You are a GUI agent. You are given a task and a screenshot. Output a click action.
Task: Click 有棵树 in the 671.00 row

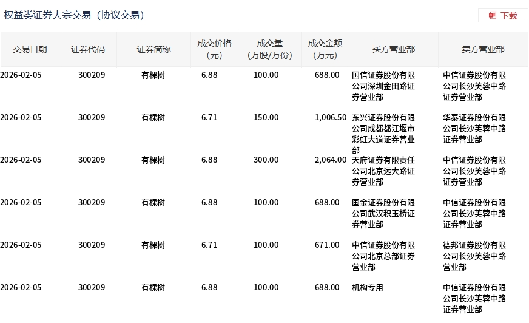[153, 245]
